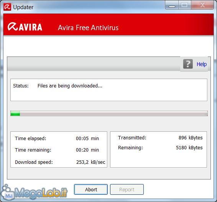Click the 'Transmitted:' label
The image size is (217, 202).
pos(132,137)
